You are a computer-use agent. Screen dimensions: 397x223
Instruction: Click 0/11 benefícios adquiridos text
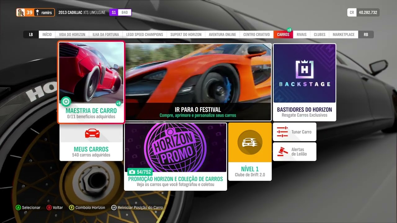coord(91,117)
